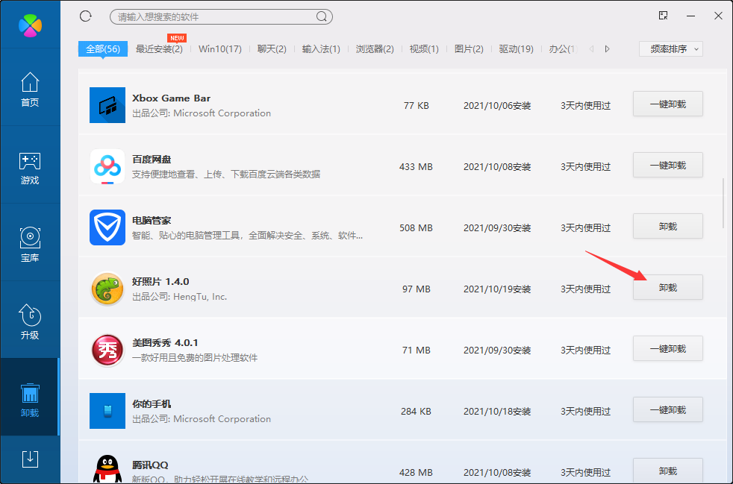The height and width of the screenshot is (484, 733).
Task: Open the download manager icon in sidebar
Action: [30, 459]
